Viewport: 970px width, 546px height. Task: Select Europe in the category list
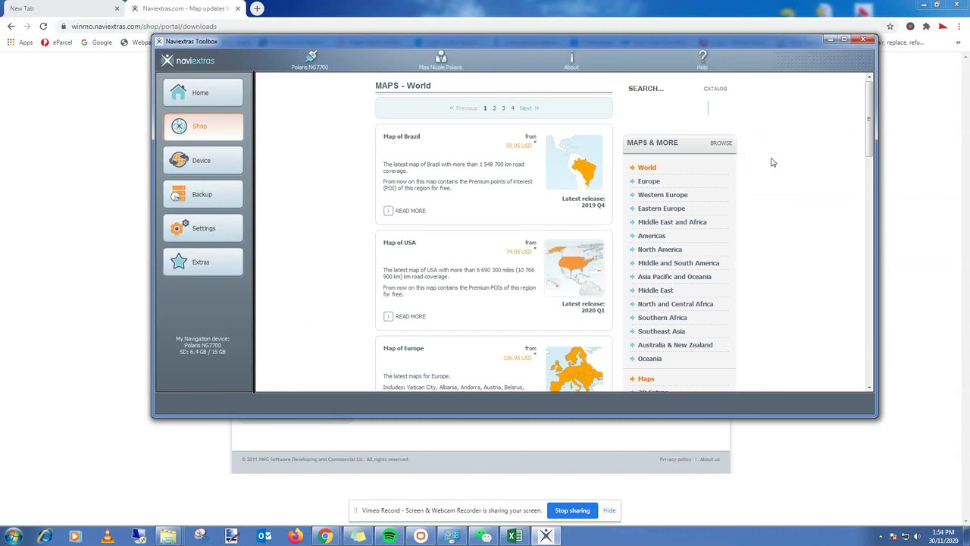click(649, 181)
